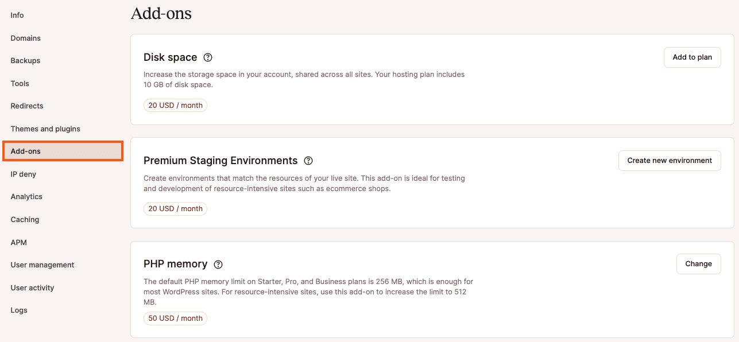Change the PHP memory add-on
739x342 pixels.
698,264
